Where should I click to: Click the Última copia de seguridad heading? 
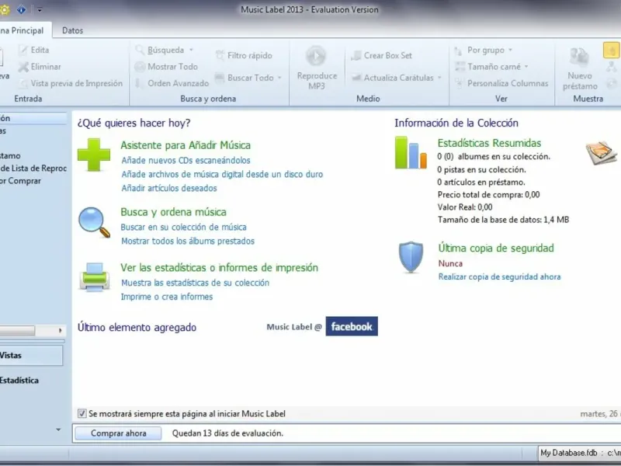click(496, 248)
